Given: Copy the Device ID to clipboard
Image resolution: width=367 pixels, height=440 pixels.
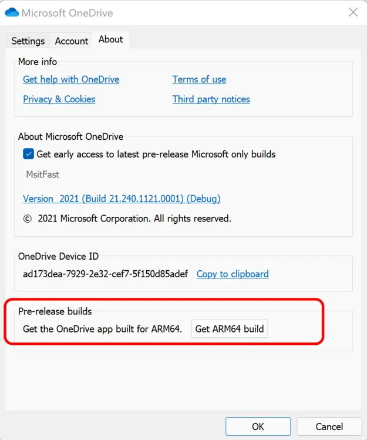Looking at the screenshot, I should coord(233,274).
